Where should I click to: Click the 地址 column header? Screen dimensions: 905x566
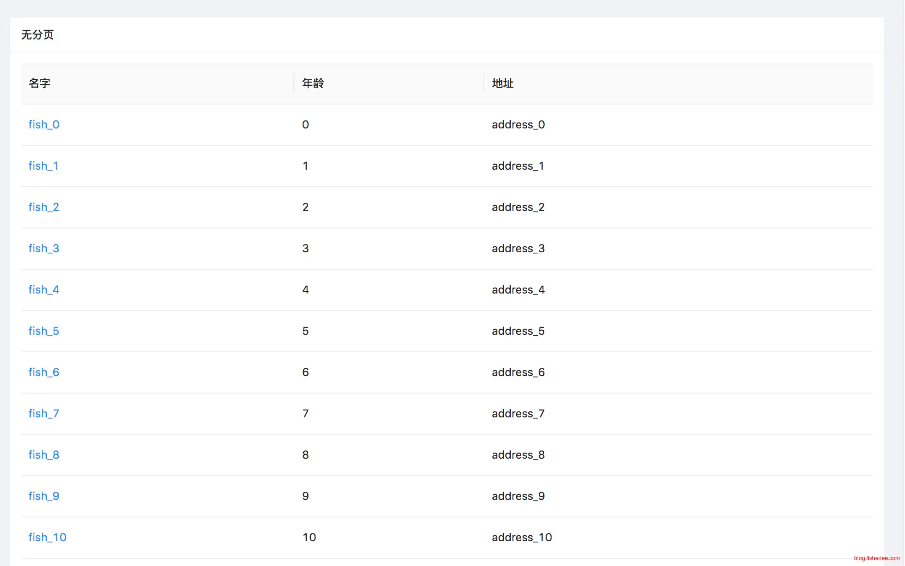click(502, 83)
